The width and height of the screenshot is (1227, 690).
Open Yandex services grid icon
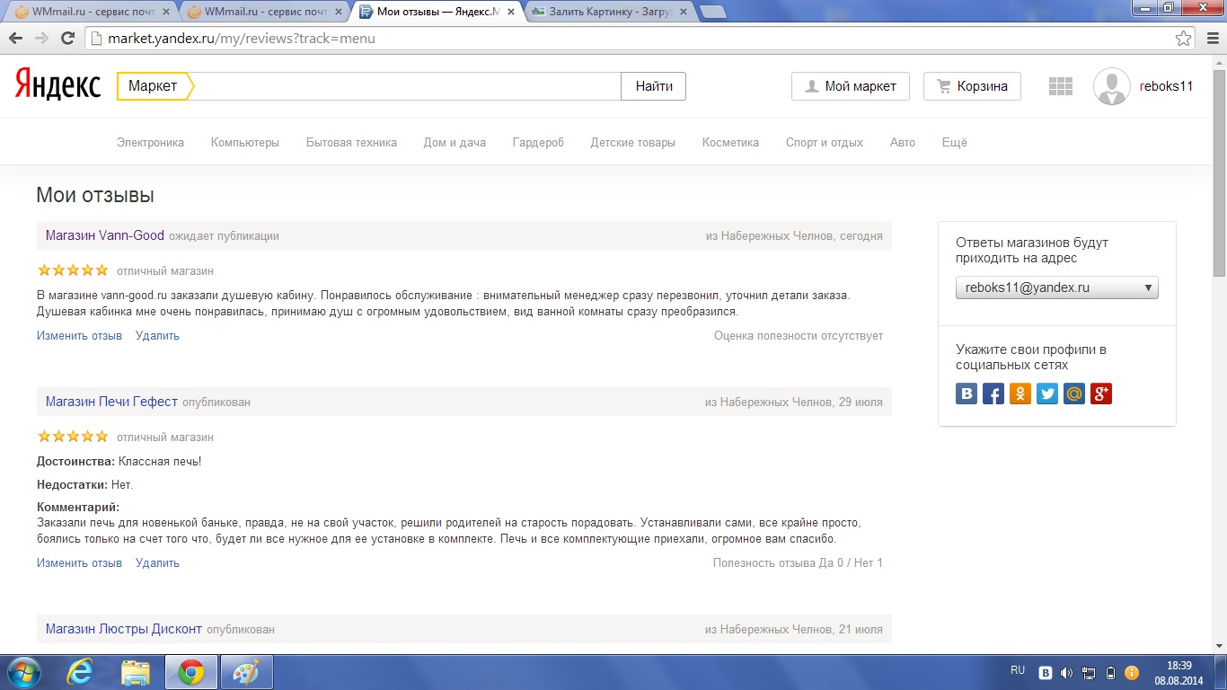pos(1061,86)
